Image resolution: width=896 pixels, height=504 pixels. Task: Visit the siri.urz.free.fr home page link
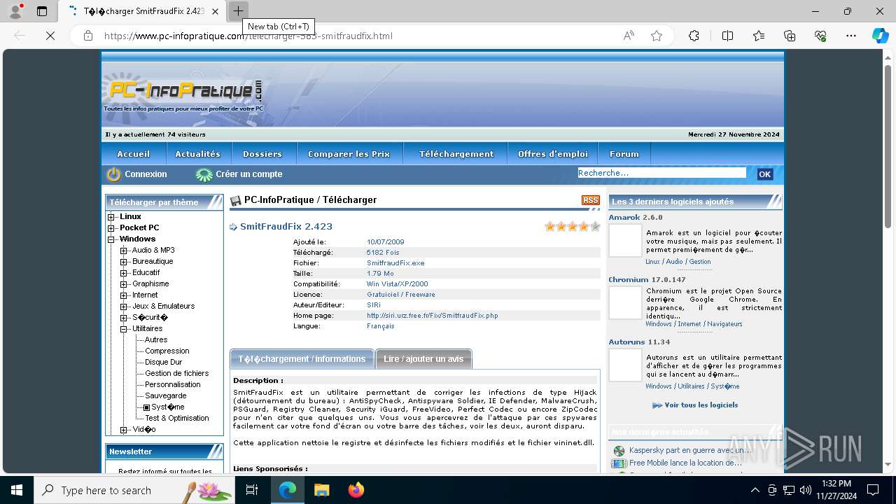433,316
